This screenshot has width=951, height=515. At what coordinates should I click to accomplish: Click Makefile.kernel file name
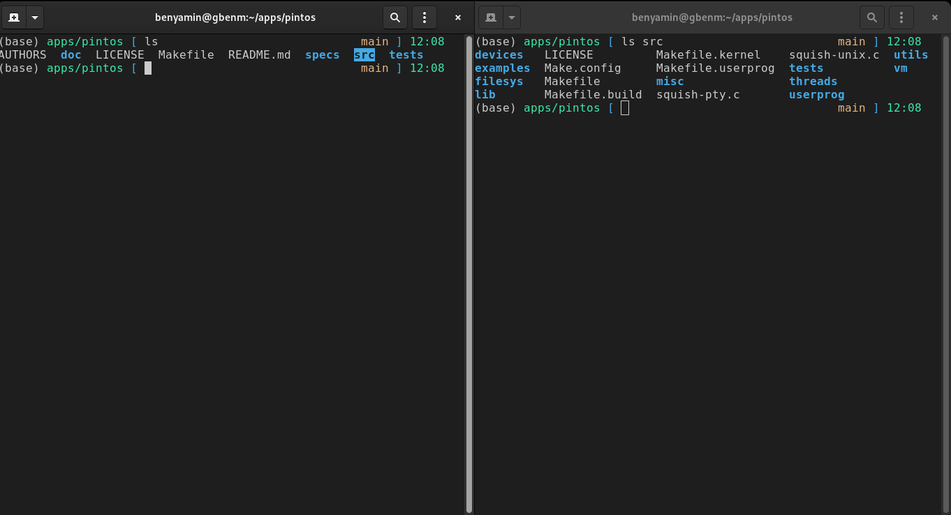click(x=709, y=54)
